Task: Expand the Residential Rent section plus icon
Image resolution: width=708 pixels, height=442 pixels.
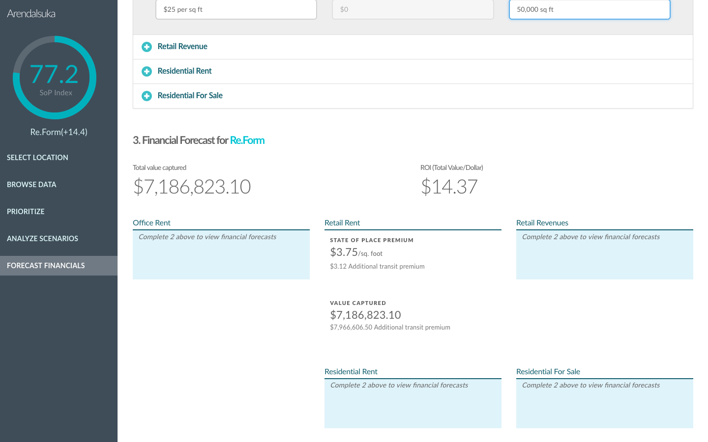Action: point(147,71)
